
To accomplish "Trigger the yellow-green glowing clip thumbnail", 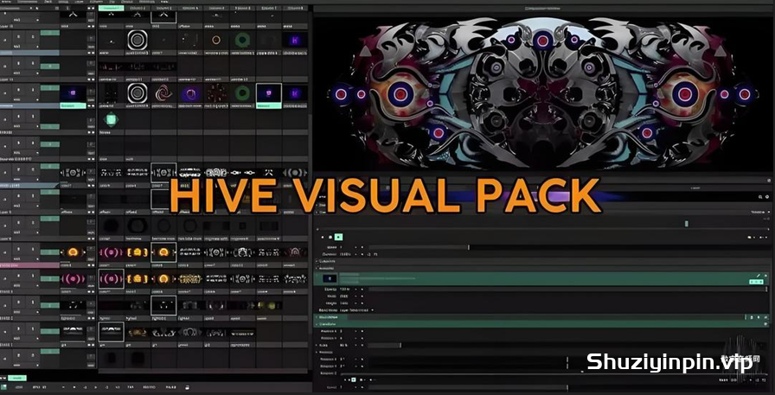I will pyautogui.click(x=269, y=306).
